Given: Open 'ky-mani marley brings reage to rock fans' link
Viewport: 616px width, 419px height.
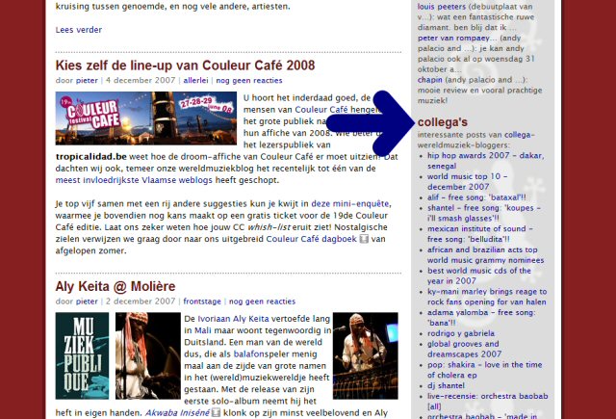Looking at the screenshot, I should point(487,297).
